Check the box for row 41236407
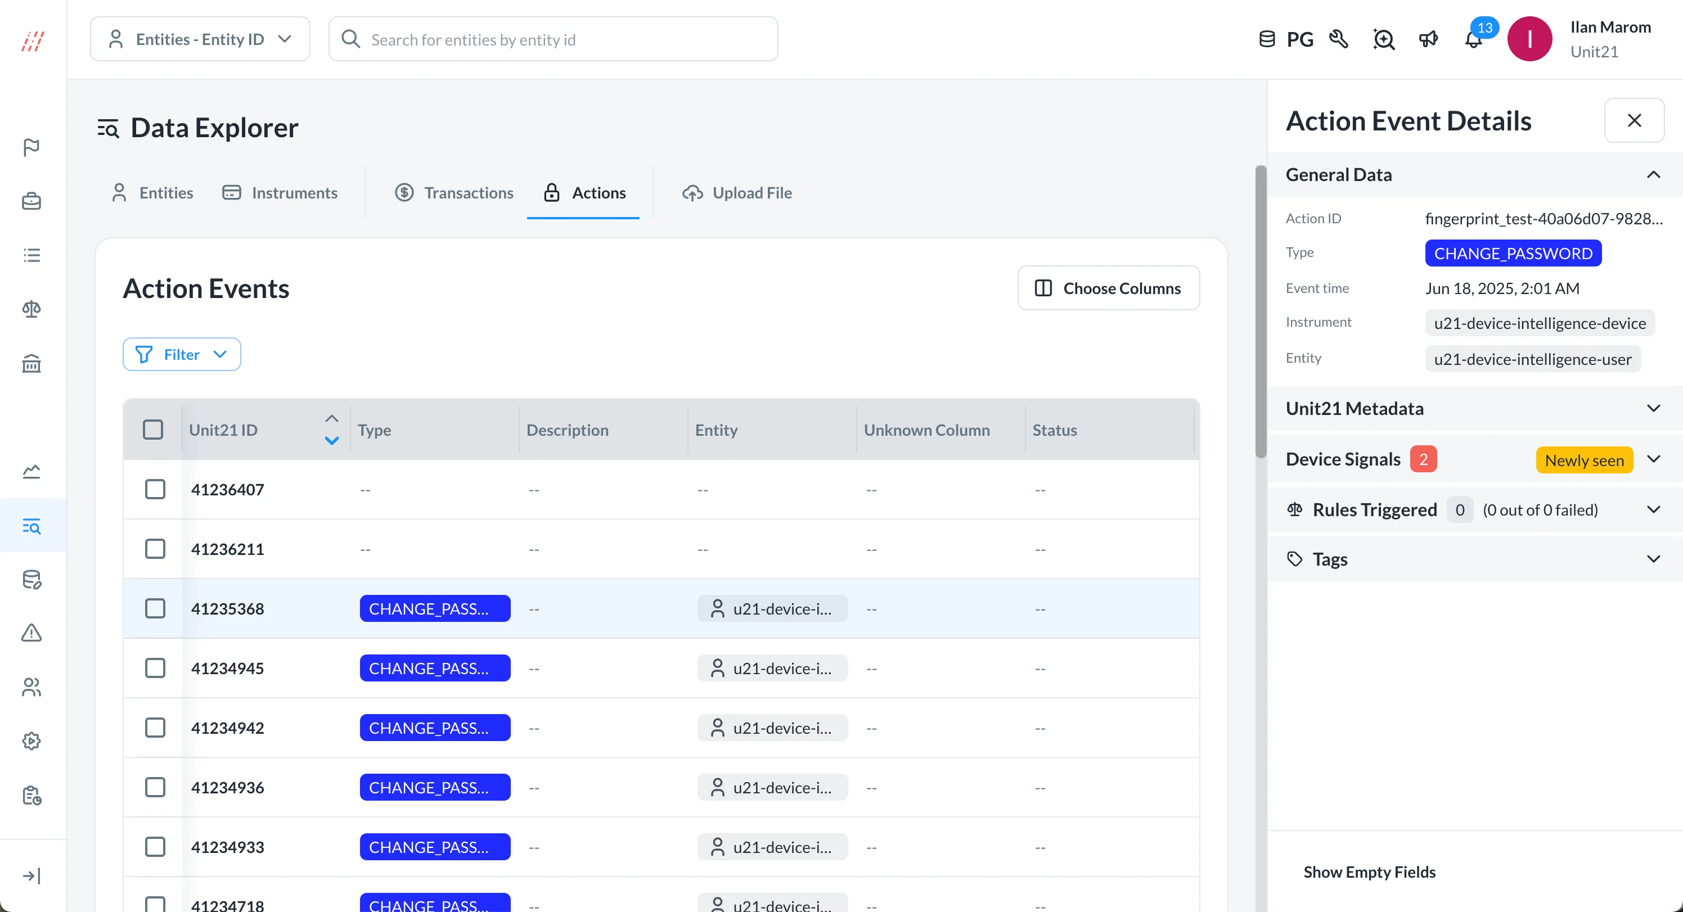 (155, 489)
